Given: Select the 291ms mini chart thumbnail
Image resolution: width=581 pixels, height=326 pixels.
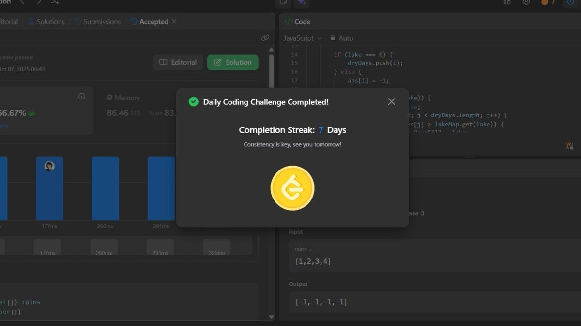Looking at the screenshot, I should (160, 247).
